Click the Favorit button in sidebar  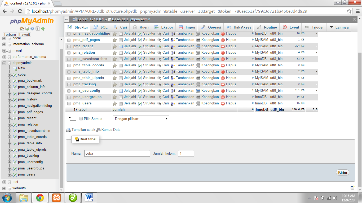25,35
